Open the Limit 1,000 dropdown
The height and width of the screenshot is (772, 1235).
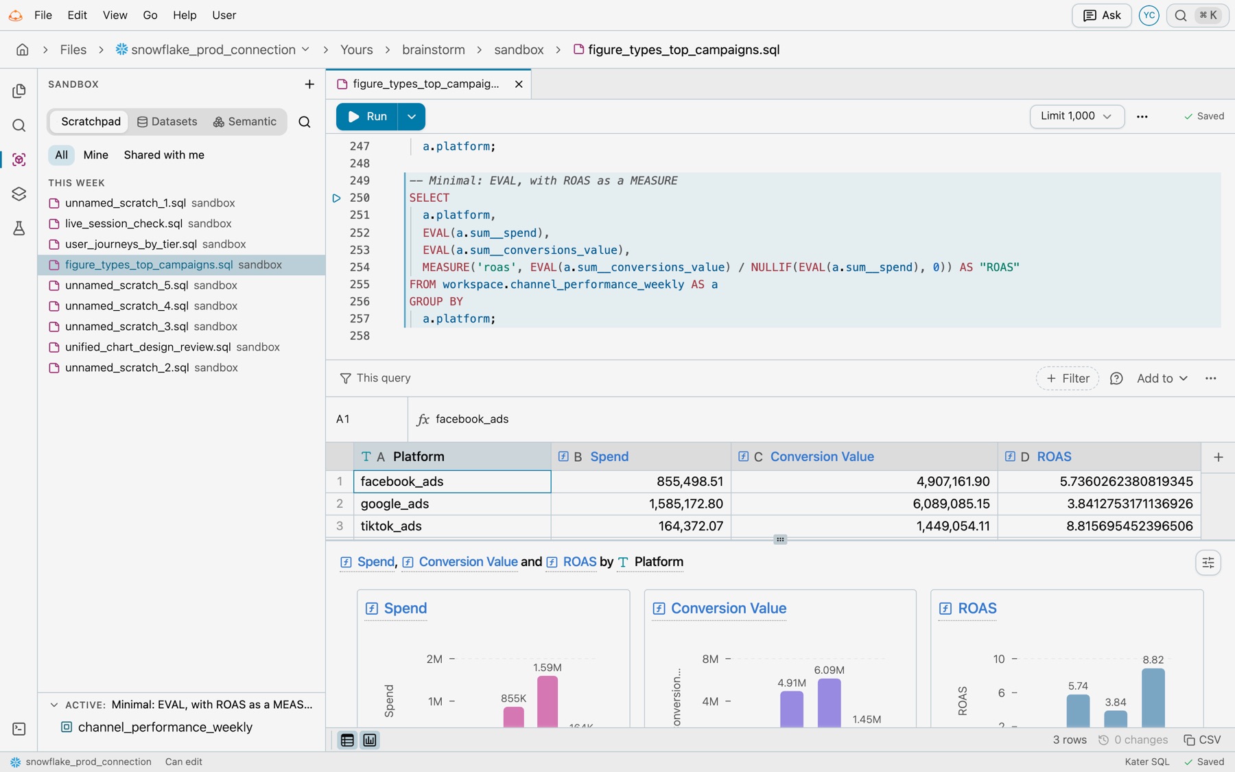point(1077,117)
